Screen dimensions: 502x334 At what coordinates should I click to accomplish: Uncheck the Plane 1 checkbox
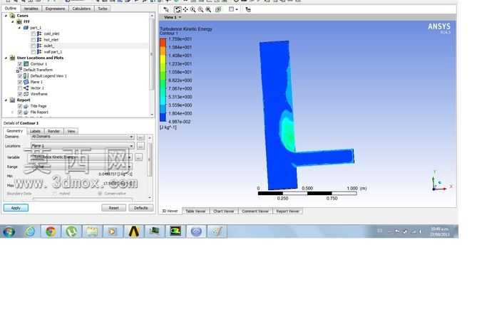point(20,82)
